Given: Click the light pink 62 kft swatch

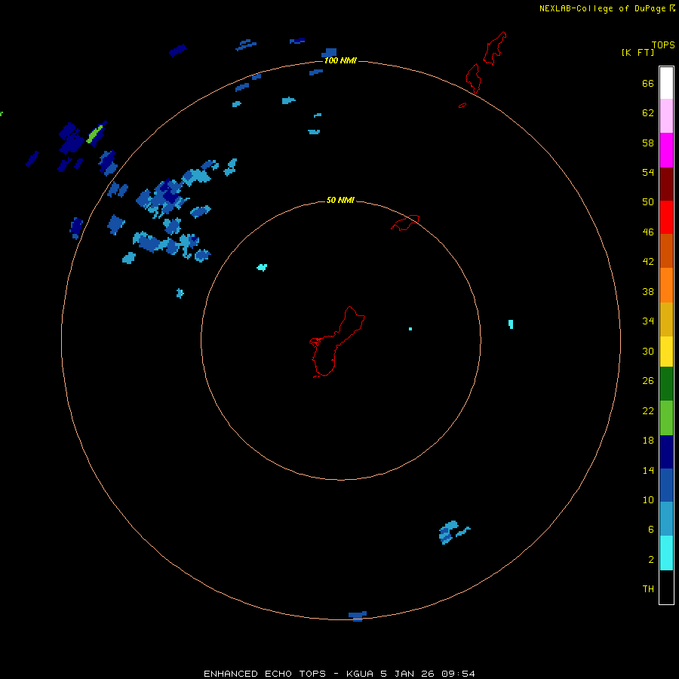Looking at the screenshot, I should [666, 115].
